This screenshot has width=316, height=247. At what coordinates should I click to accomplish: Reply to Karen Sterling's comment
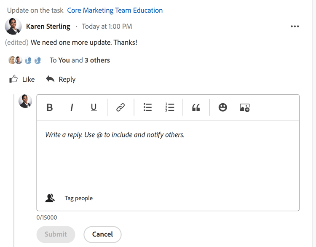61,79
